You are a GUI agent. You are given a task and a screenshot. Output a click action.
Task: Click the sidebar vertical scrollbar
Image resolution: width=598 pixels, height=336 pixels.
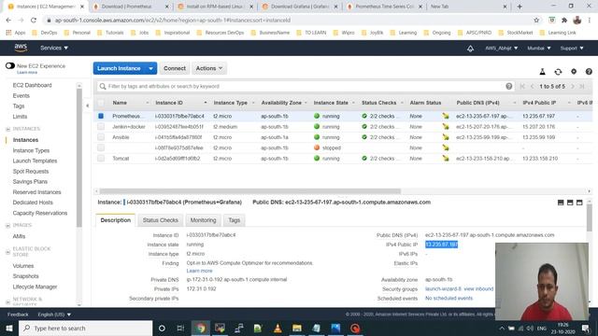(79, 158)
